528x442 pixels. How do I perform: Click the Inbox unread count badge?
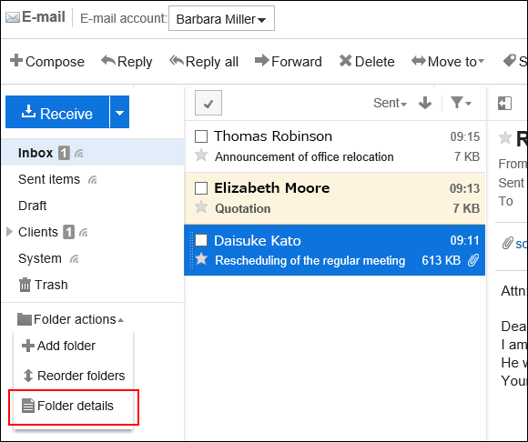tap(64, 154)
